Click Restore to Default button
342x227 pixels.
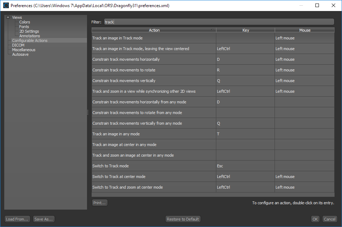(x=183, y=219)
